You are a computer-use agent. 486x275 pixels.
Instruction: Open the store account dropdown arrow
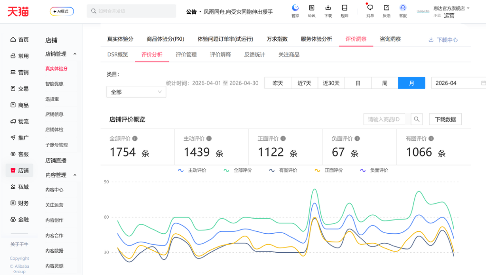468,9
